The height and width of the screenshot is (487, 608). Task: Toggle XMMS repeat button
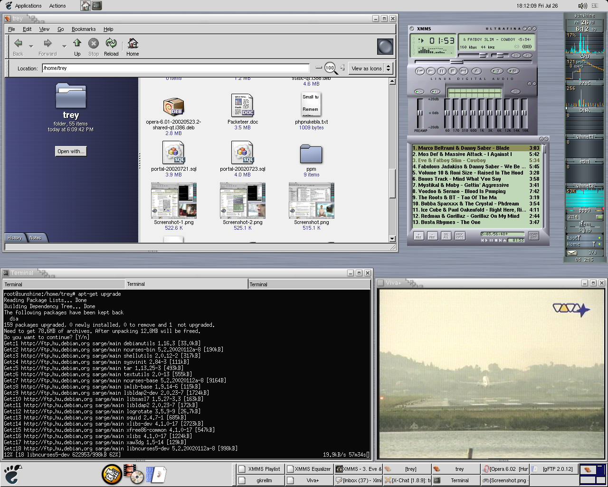[x=512, y=71]
